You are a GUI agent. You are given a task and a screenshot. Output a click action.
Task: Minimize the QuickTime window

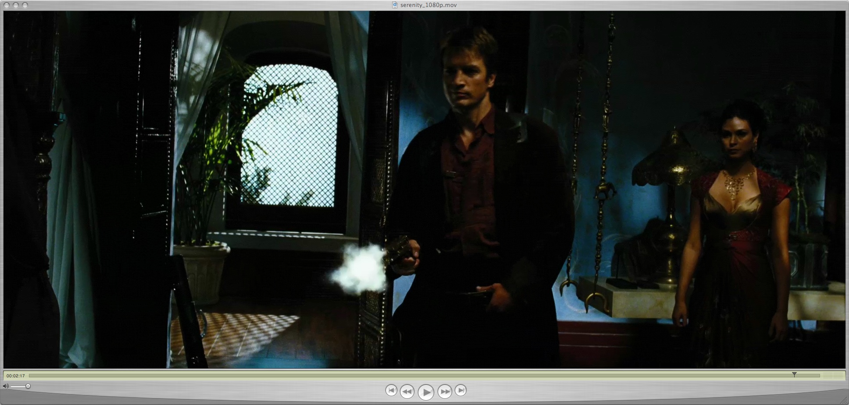click(16, 5)
